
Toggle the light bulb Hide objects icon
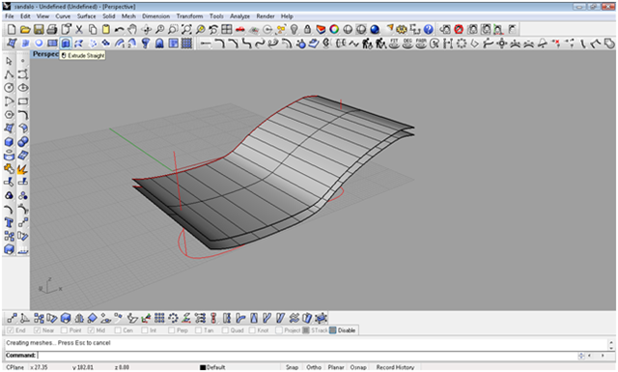[294, 30]
